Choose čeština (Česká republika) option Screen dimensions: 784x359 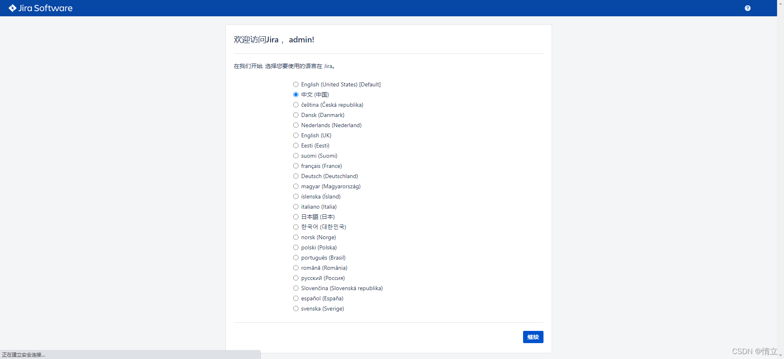point(296,105)
